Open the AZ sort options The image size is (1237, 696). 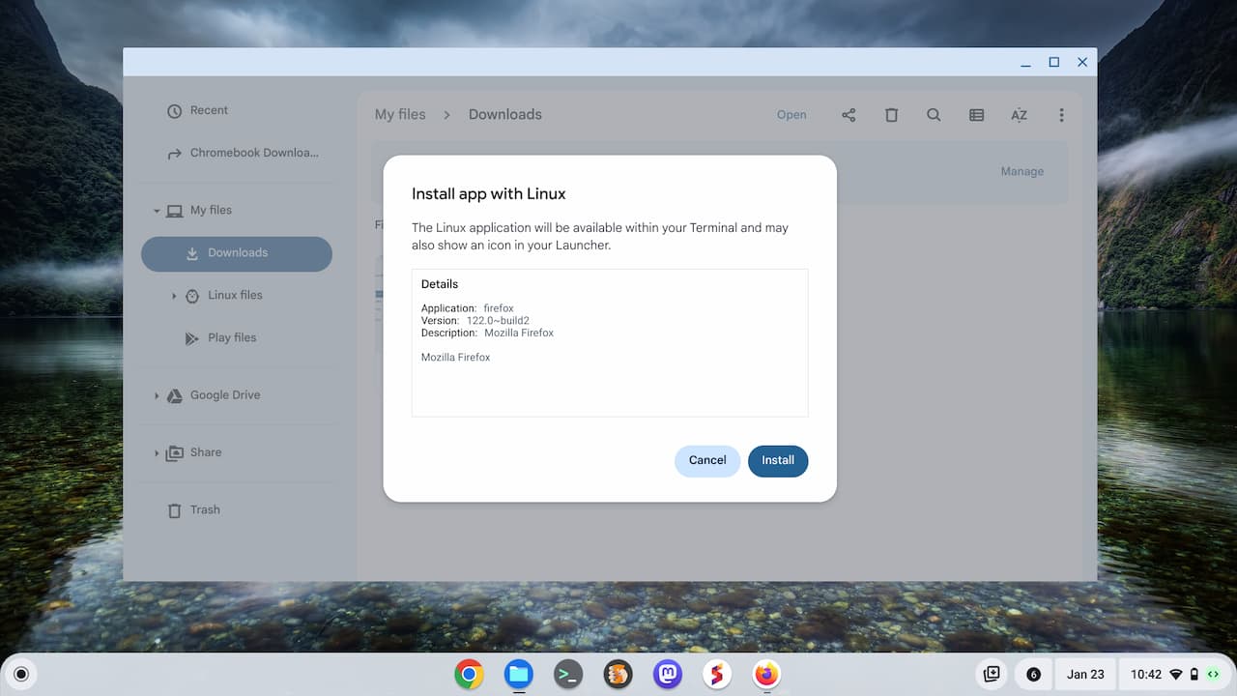coord(1019,115)
